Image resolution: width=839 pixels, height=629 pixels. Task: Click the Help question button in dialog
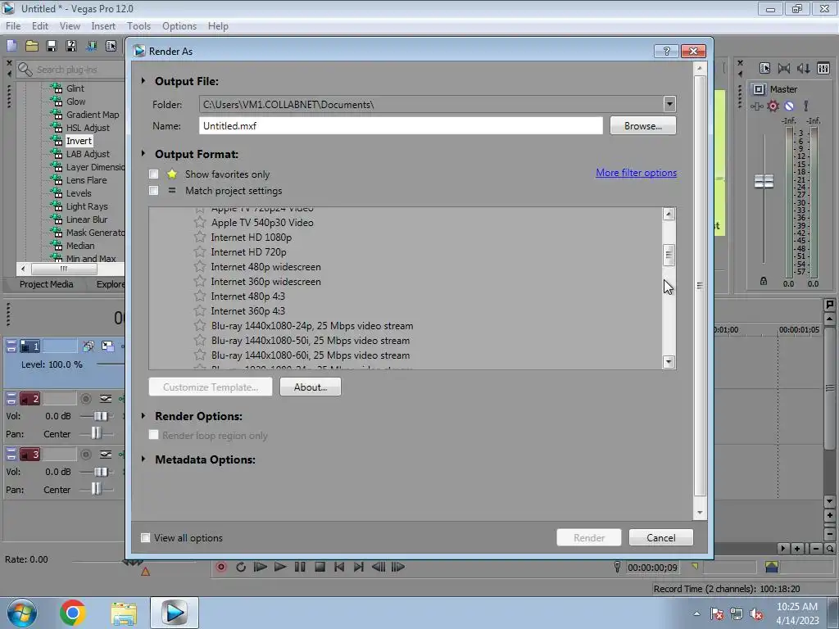pyautogui.click(x=666, y=51)
